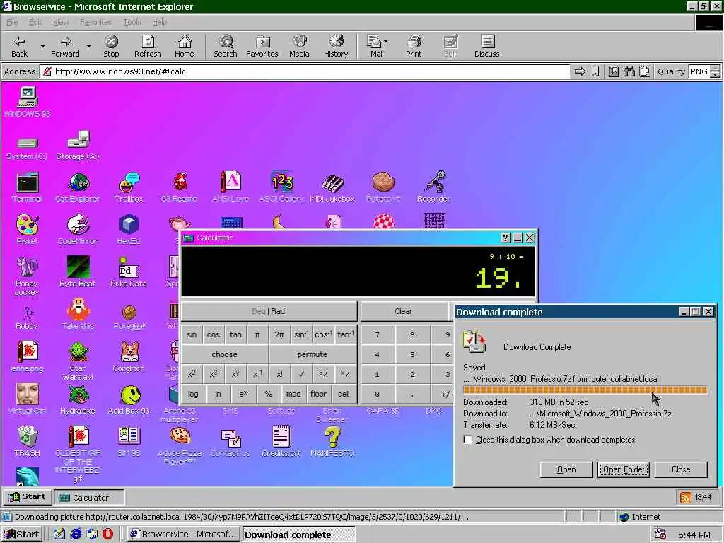Select Browservice taskbar button
724x543 pixels.
[184, 535]
